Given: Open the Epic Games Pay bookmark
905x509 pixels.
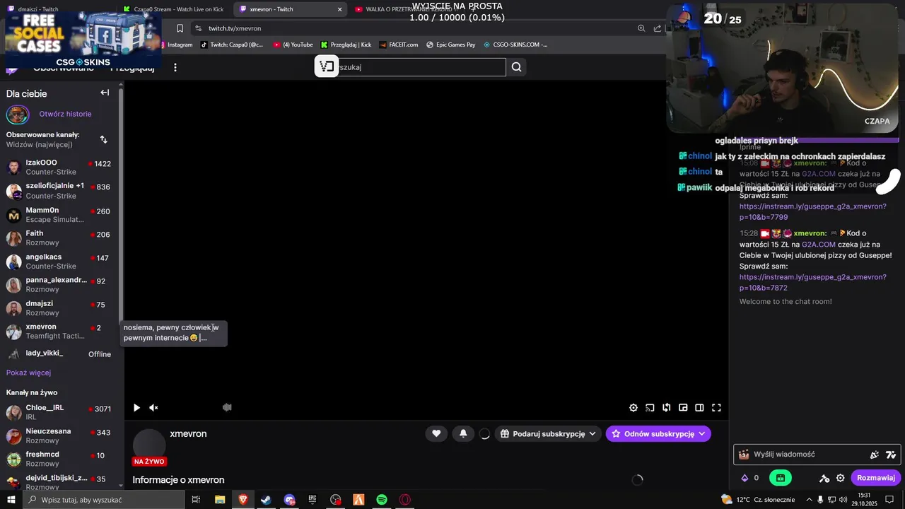Looking at the screenshot, I should [450, 45].
